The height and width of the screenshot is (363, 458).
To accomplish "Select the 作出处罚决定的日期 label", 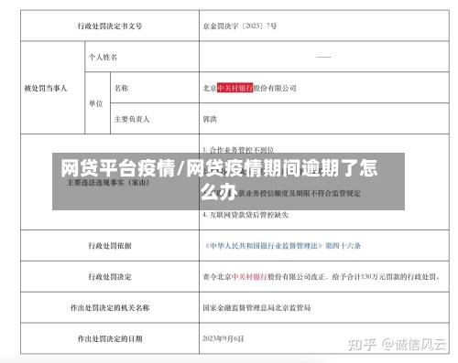I will click(110, 338).
